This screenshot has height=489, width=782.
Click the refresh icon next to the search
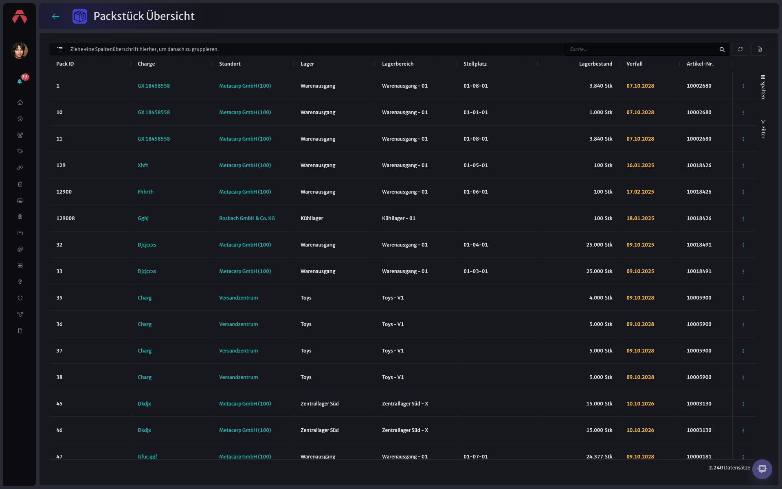pyautogui.click(x=740, y=49)
